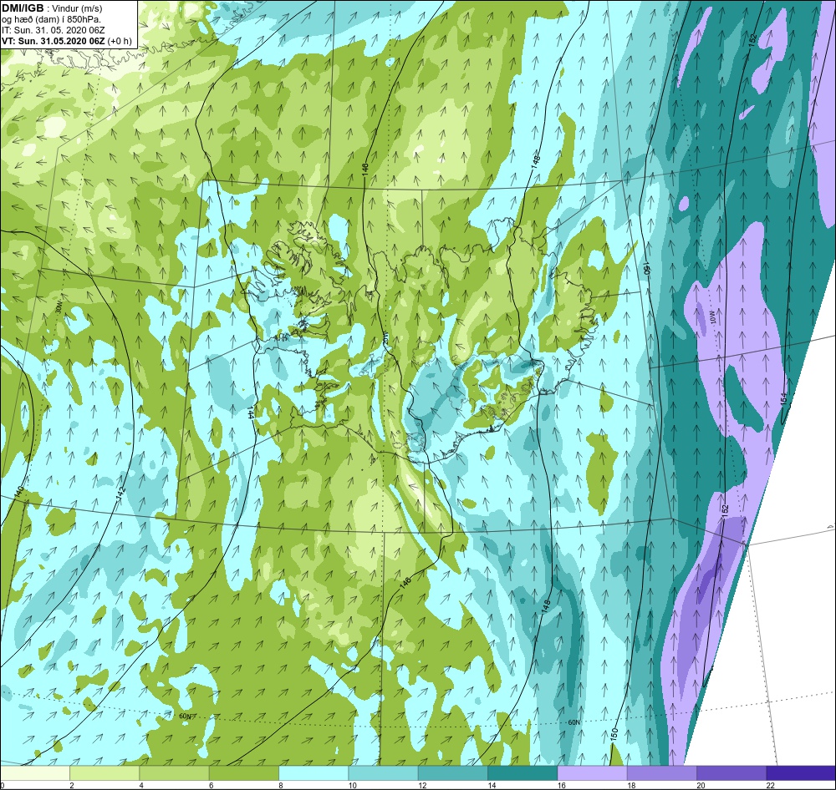Select the legend tick label '16'

562,785
